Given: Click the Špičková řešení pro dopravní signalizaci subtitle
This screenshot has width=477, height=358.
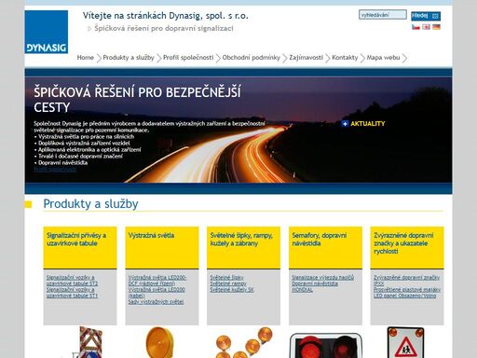Looking at the screenshot, I should pos(164,28).
